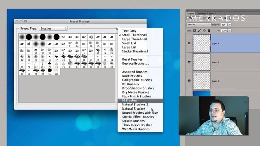Switch to the Channels tab
This screenshot has width=260, height=146.
coord(201,13)
